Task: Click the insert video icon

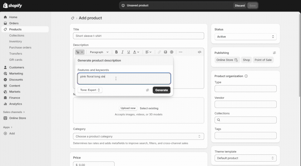Action: [172, 52]
